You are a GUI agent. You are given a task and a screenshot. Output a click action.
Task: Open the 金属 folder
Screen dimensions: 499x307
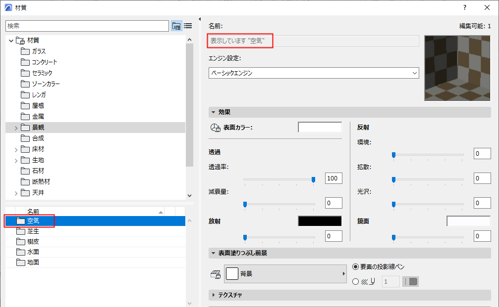pos(33,117)
